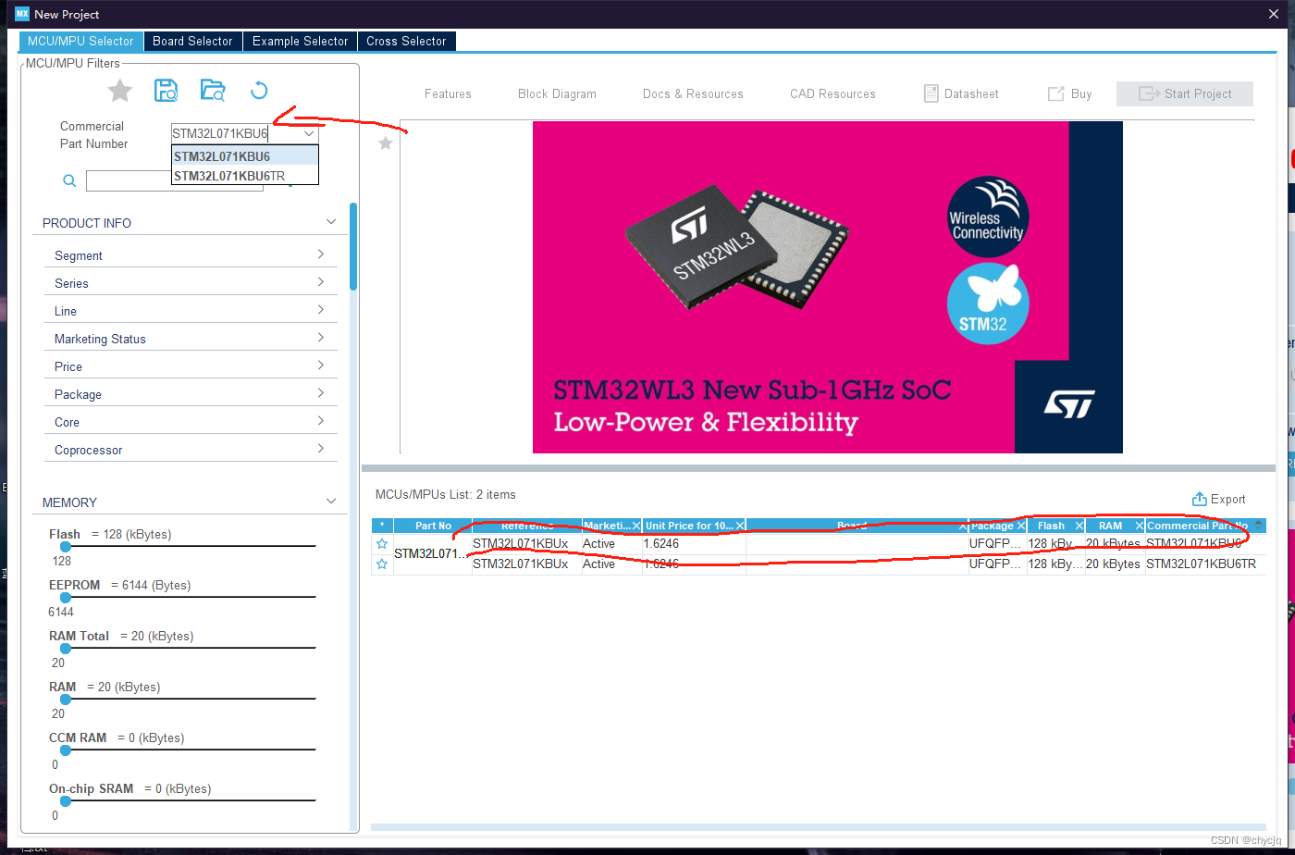Click the star in the Active 1.6246 top row

click(382, 543)
